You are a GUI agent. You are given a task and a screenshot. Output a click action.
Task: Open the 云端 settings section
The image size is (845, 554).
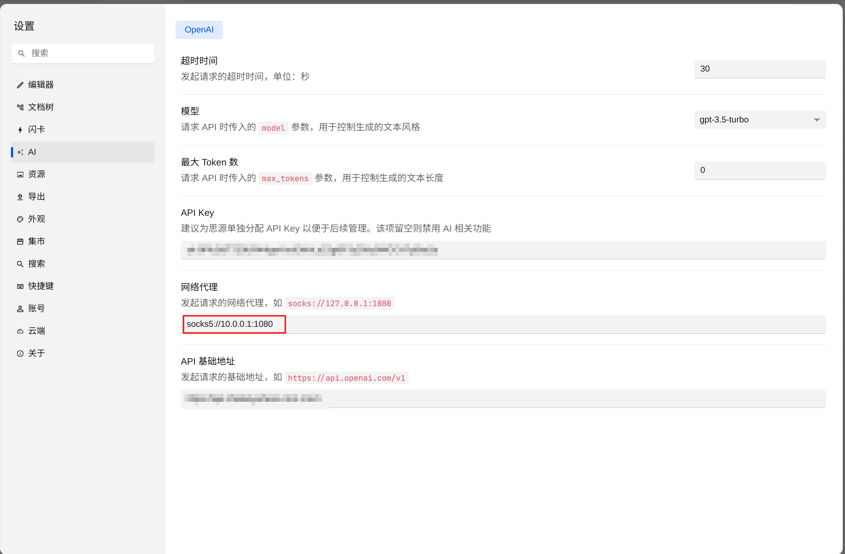click(37, 330)
